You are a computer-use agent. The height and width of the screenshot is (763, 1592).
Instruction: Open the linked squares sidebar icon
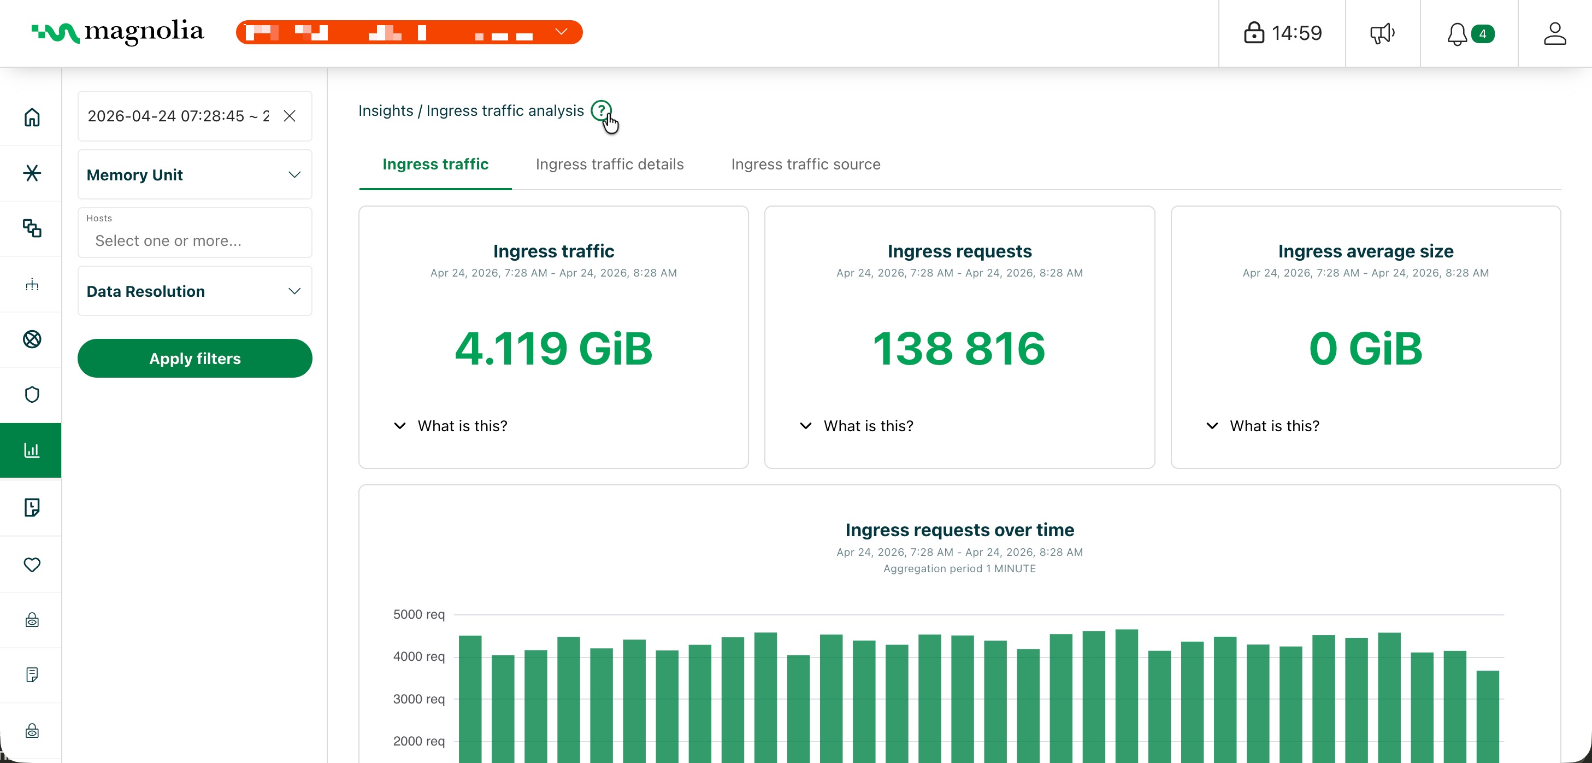32,228
